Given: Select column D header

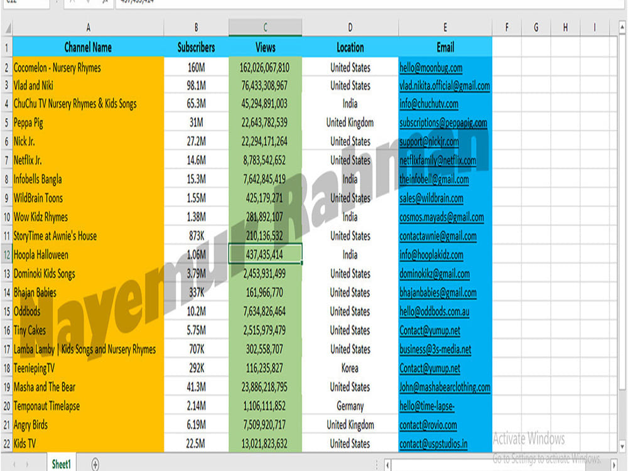Looking at the screenshot, I should pyautogui.click(x=350, y=27).
